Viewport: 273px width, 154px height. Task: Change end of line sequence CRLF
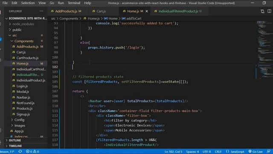218,151
